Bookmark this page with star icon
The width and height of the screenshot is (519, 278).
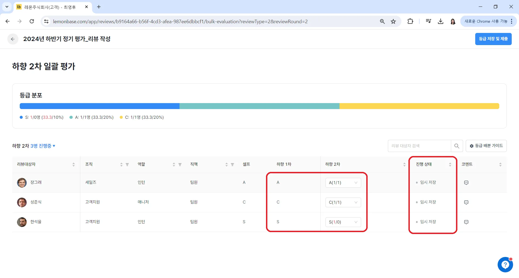[x=393, y=22]
